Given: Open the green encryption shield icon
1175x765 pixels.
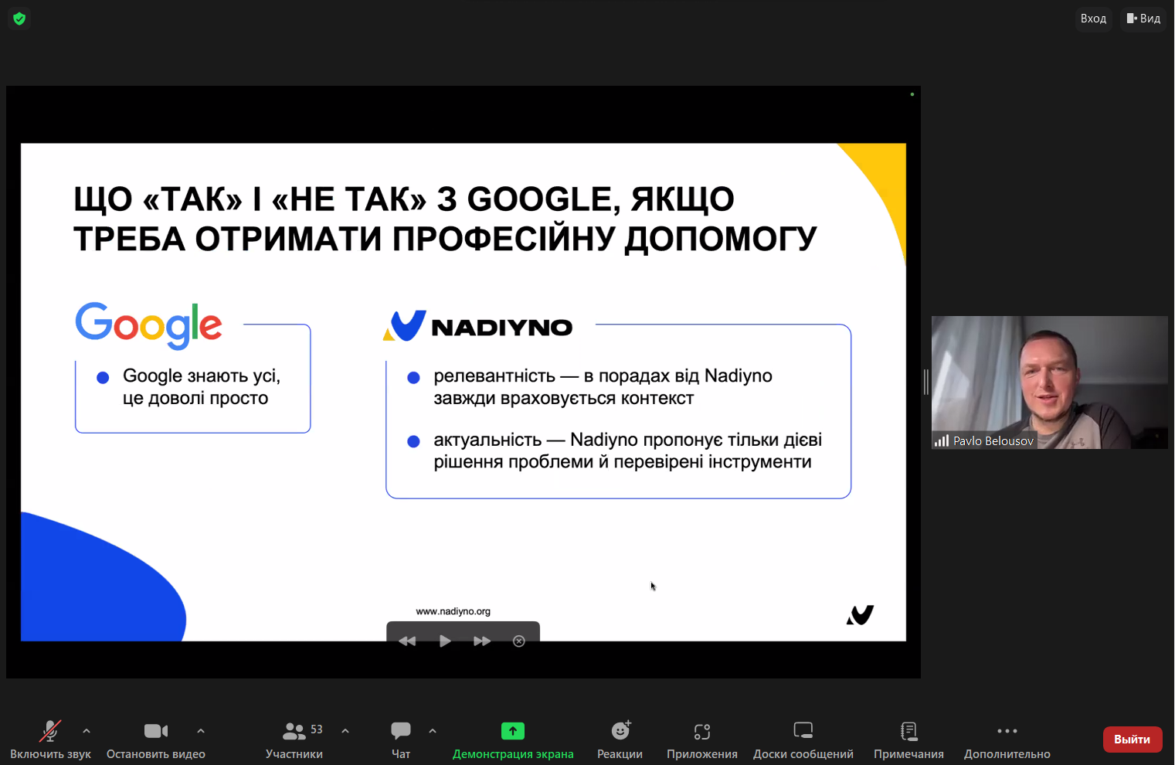Looking at the screenshot, I should (x=19, y=19).
